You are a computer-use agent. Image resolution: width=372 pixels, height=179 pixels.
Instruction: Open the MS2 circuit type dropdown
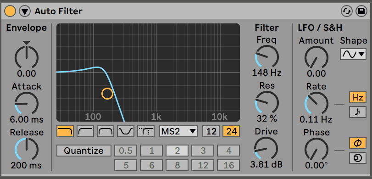178,131
